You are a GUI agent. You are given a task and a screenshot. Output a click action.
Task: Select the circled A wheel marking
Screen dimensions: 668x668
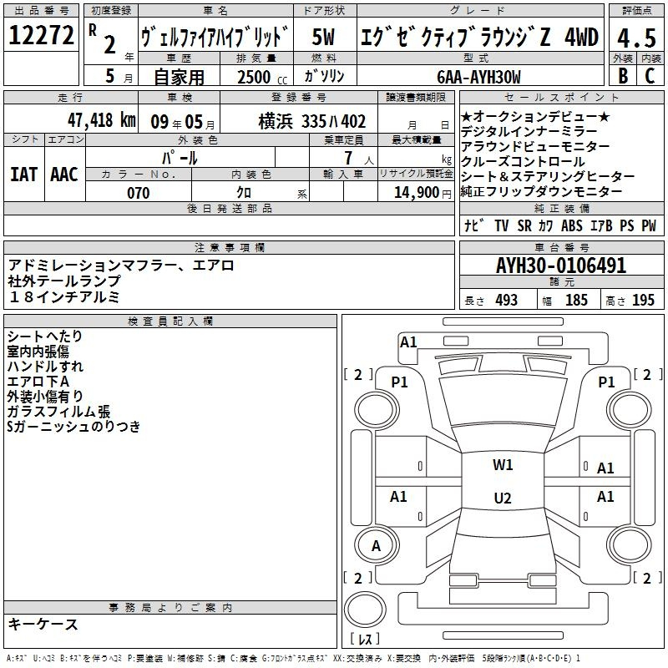tap(376, 546)
